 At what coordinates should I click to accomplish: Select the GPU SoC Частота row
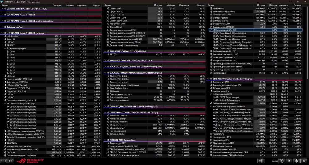pos(254,18)
